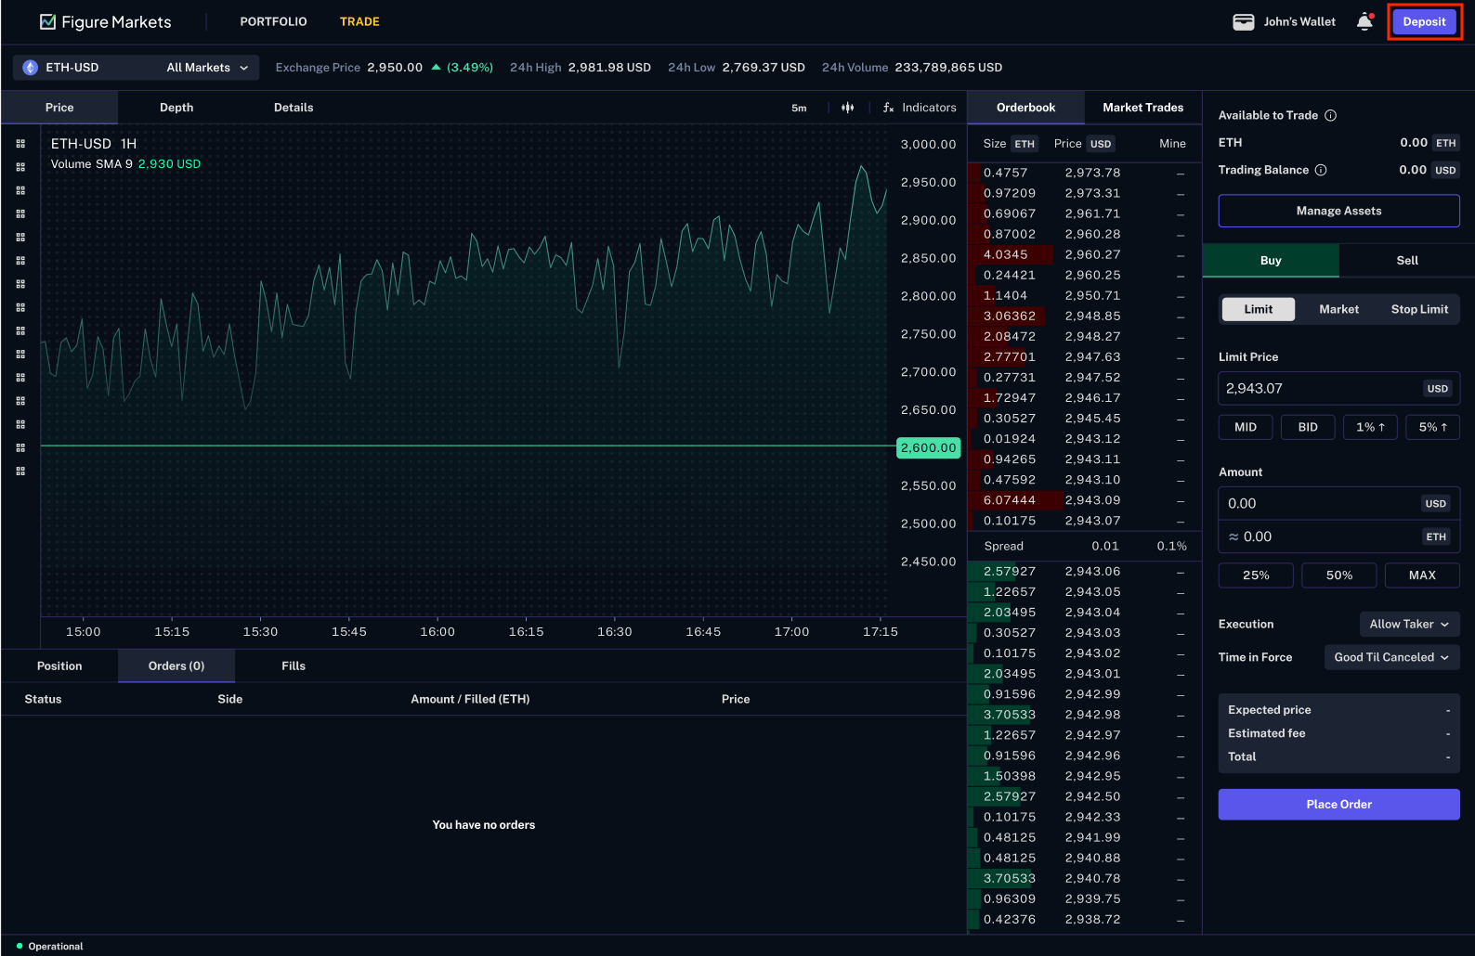Raise limit price by 5%
This screenshot has width=1475, height=956.
click(1432, 427)
